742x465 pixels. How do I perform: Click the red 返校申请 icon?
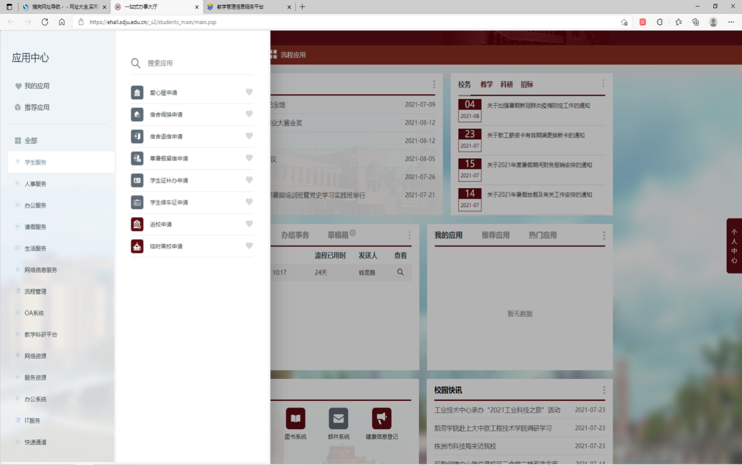click(137, 224)
